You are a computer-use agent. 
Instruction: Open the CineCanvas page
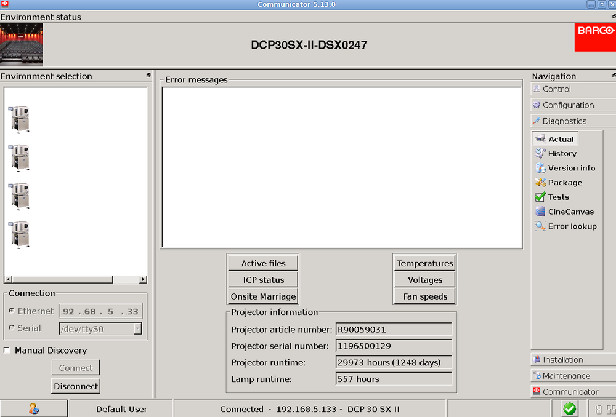tap(564, 212)
